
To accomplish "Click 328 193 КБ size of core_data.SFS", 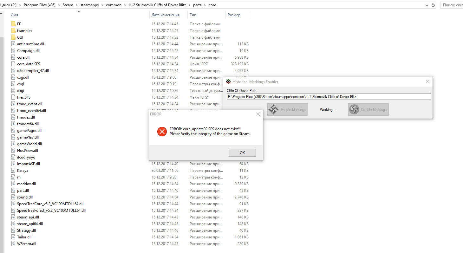I will click(x=239, y=64).
